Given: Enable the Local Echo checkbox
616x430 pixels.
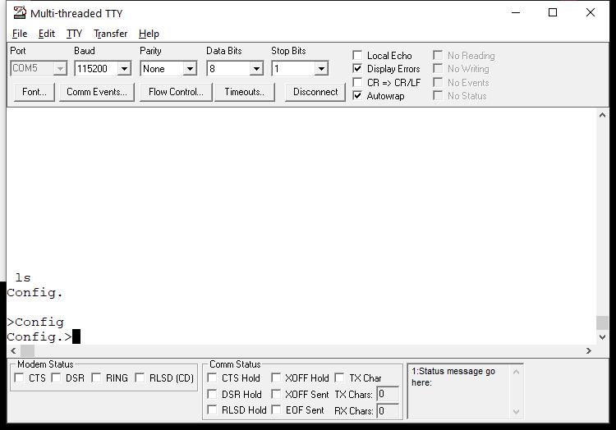Looking at the screenshot, I should 357,56.
